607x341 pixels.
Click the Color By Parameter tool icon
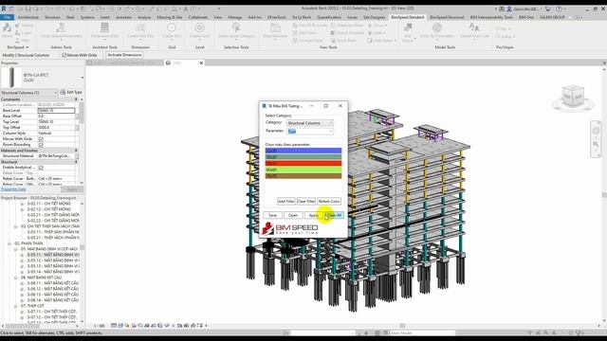click(x=437, y=27)
